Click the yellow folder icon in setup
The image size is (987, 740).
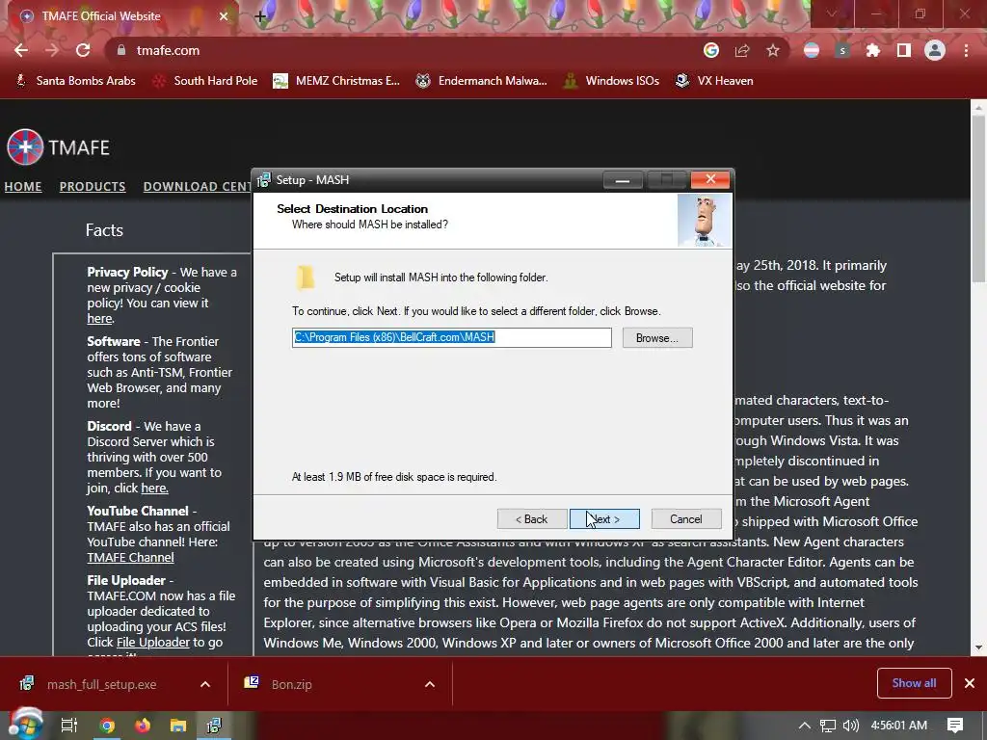click(x=306, y=277)
